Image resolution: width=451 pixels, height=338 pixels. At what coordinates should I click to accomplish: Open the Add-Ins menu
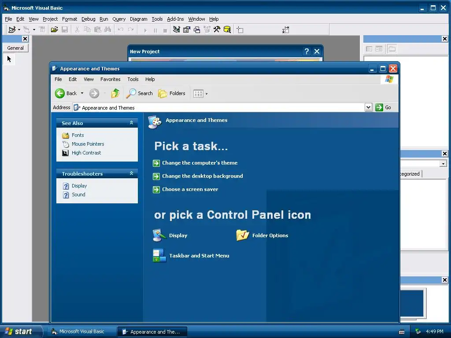pos(175,19)
